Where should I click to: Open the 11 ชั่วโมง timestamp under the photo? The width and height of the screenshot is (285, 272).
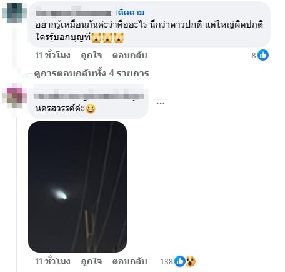(52, 261)
